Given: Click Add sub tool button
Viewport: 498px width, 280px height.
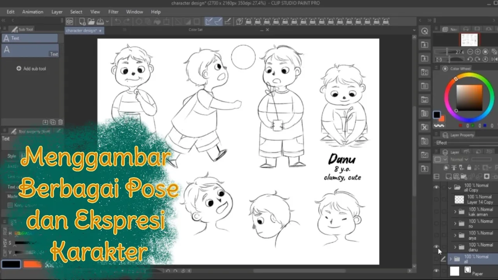Looking at the screenshot, I should [31, 68].
